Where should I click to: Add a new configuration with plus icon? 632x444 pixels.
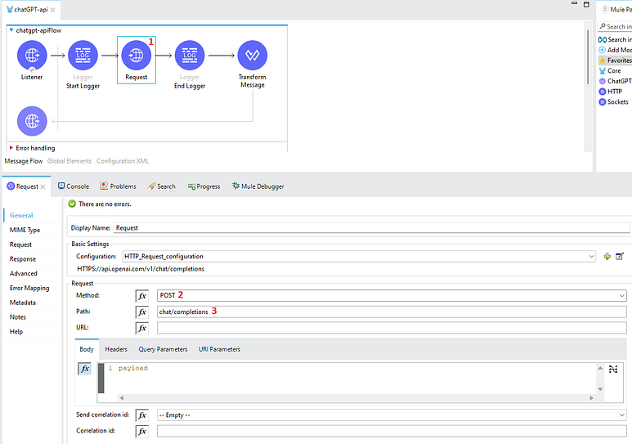pos(607,257)
